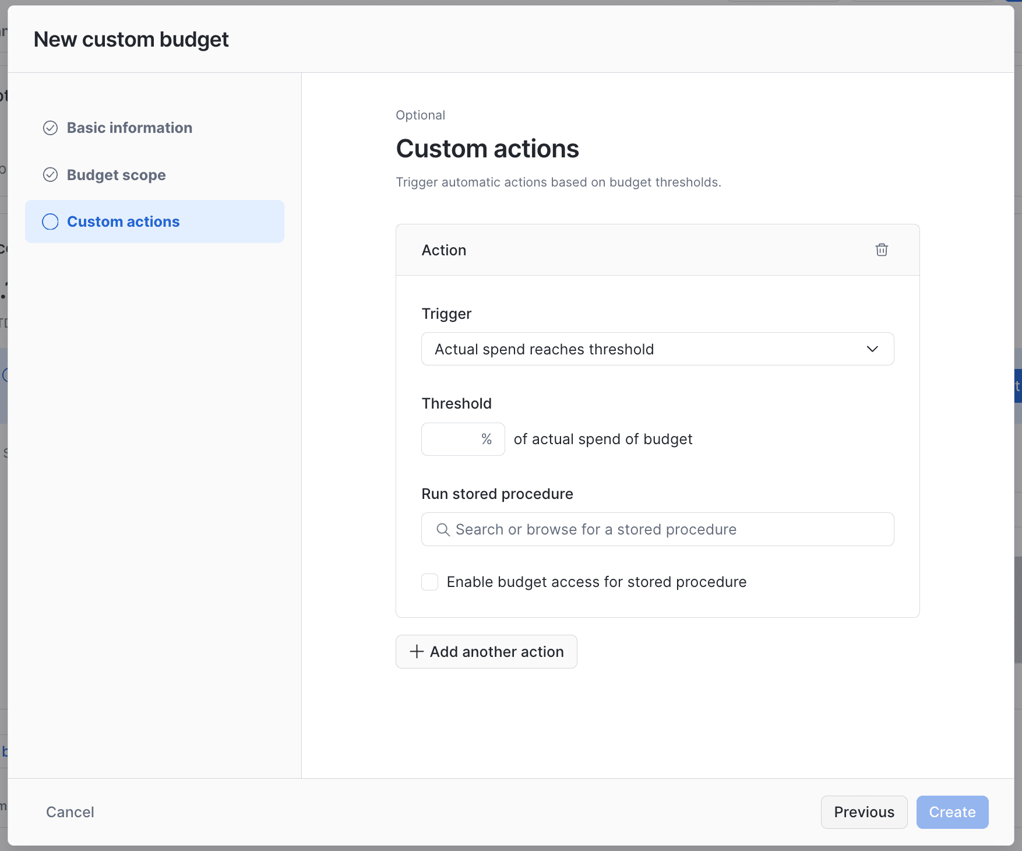Open the Trigger dropdown
Image resolution: width=1022 pixels, height=851 pixels.
[657, 349]
